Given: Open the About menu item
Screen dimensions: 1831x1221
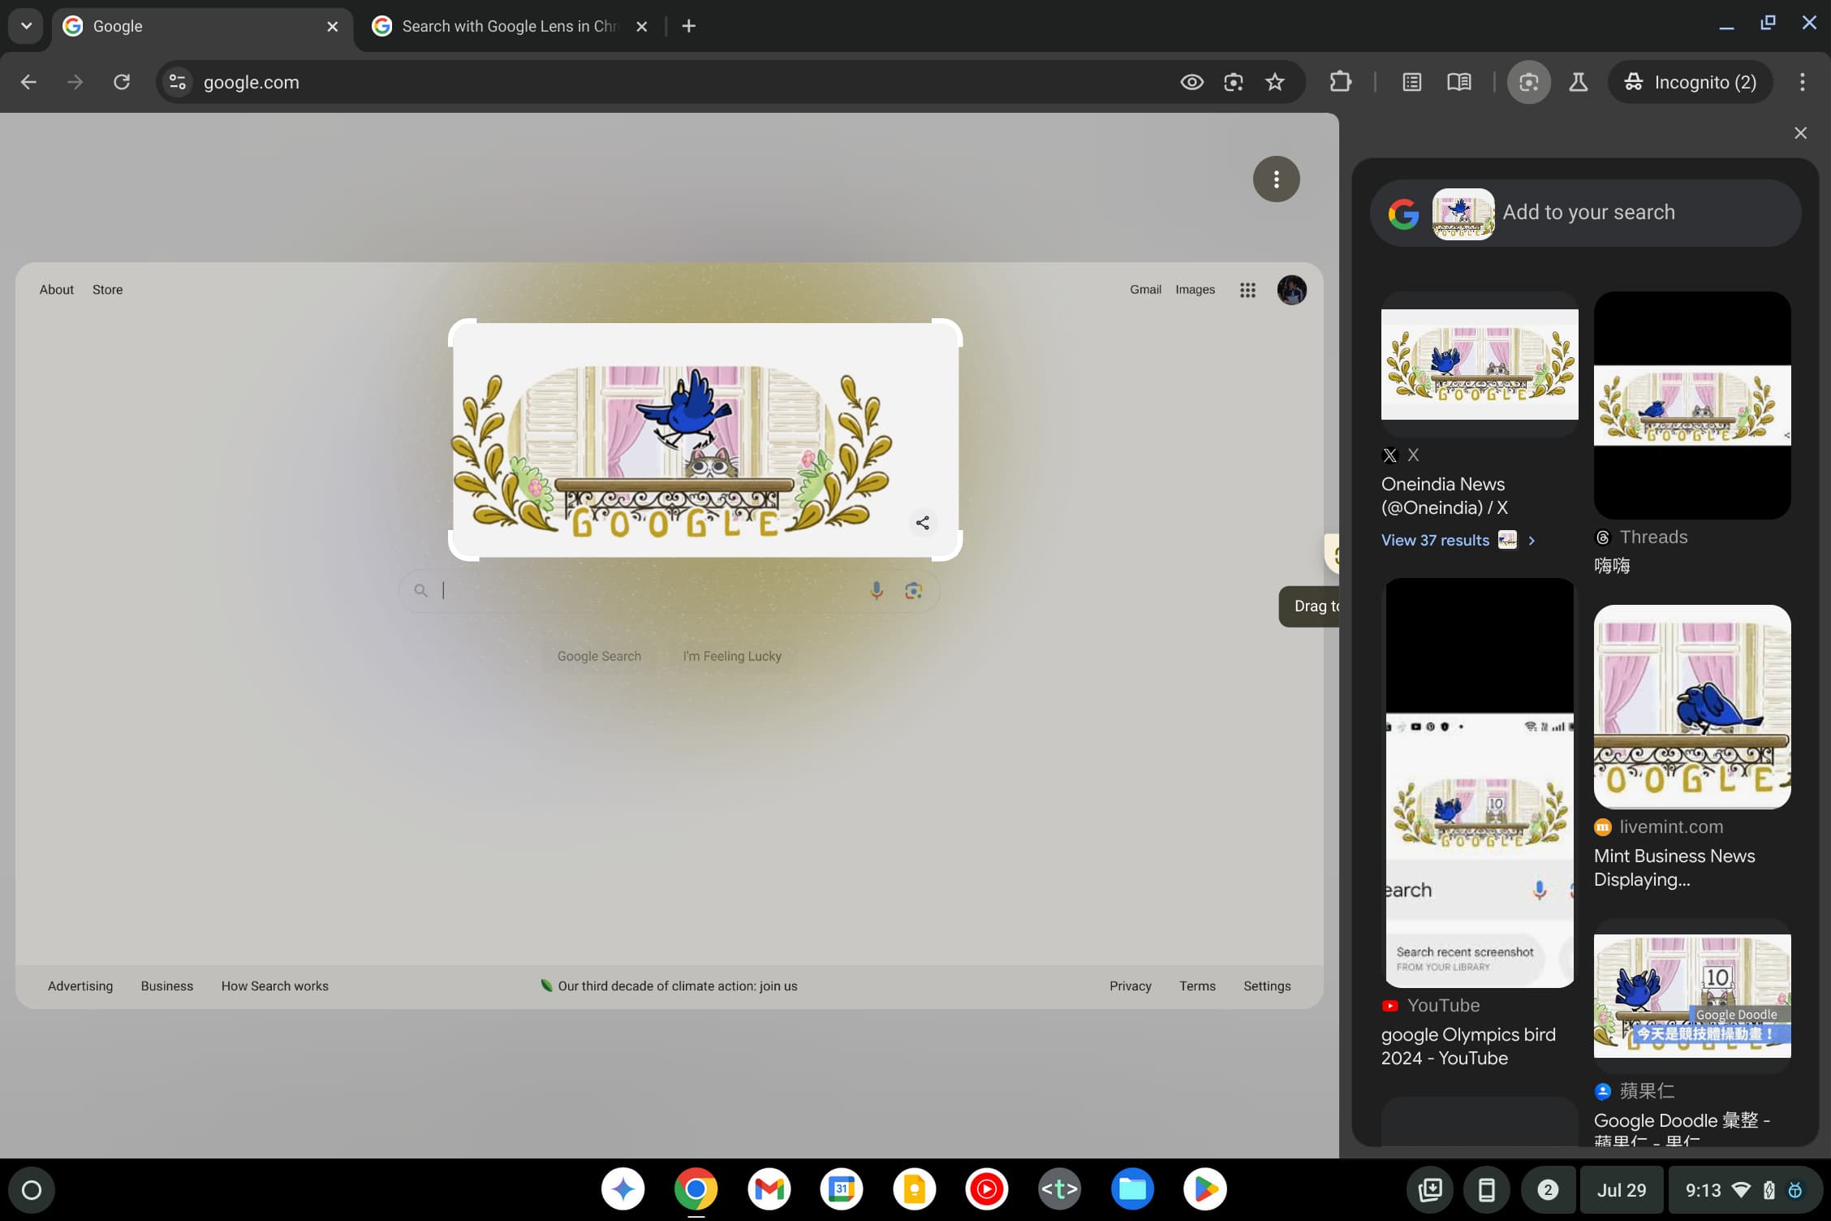Looking at the screenshot, I should tap(56, 289).
